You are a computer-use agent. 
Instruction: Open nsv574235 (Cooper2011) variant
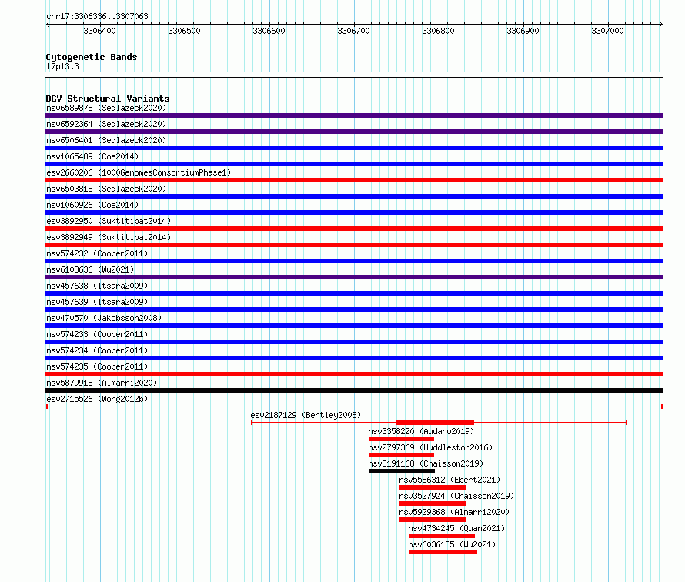tap(97, 366)
